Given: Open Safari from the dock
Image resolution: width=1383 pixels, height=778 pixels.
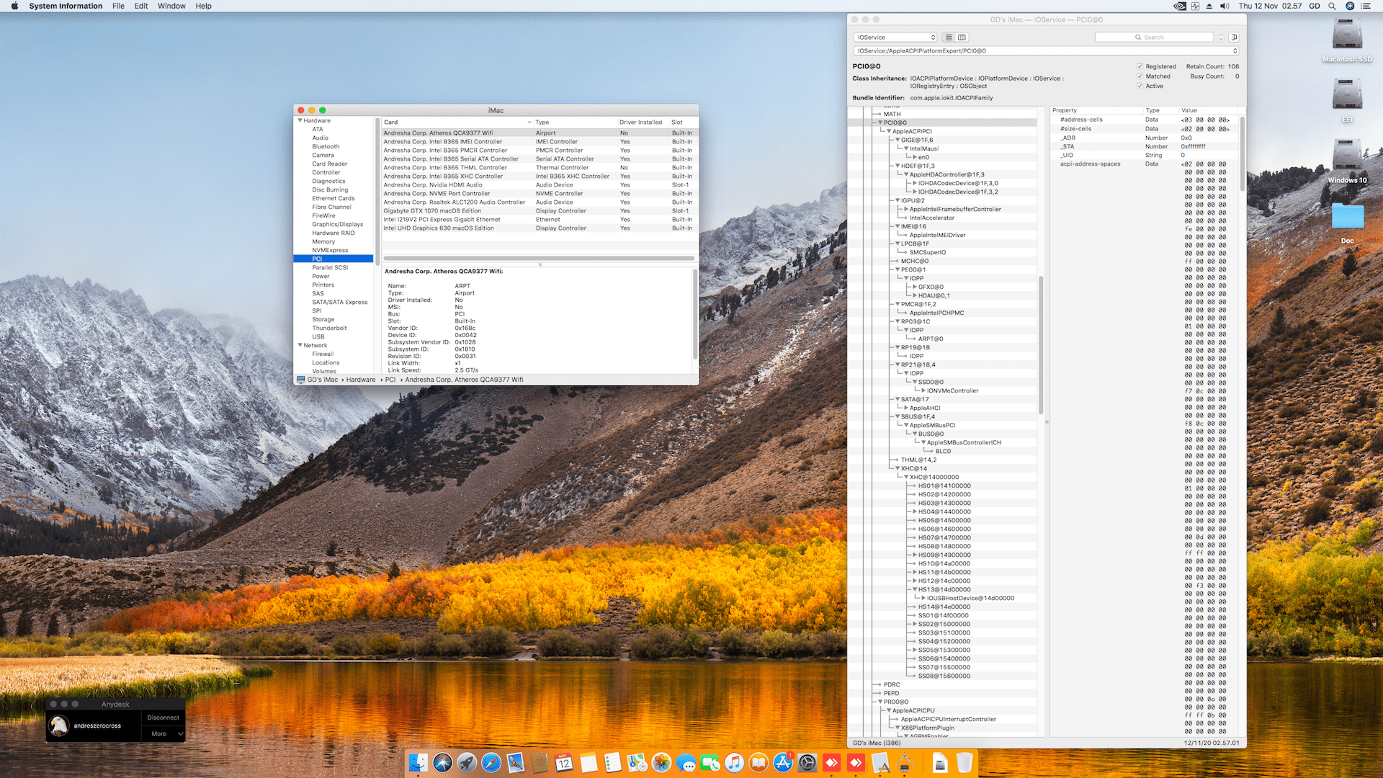Looking at the screenshot, I should point(491,762).
